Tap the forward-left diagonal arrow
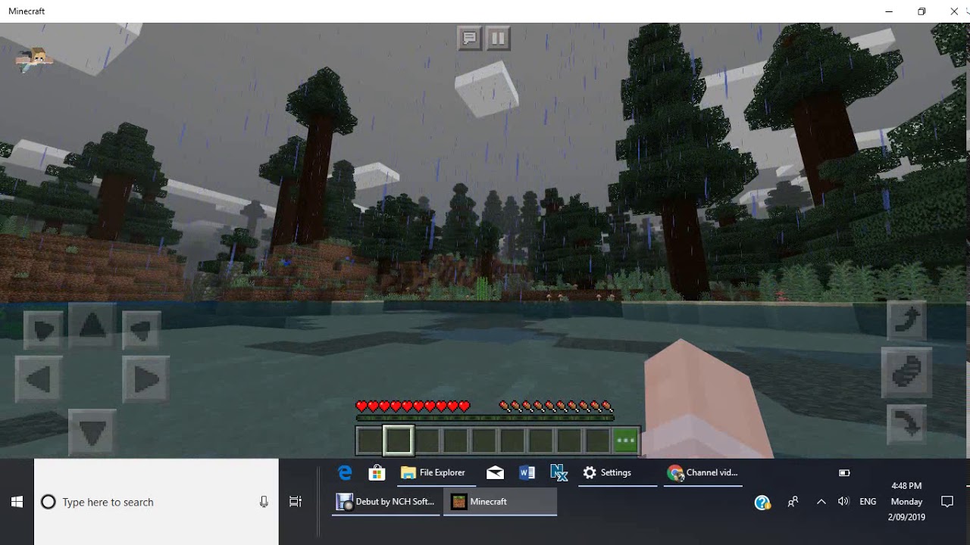The image size is (970, 545). 43,330
